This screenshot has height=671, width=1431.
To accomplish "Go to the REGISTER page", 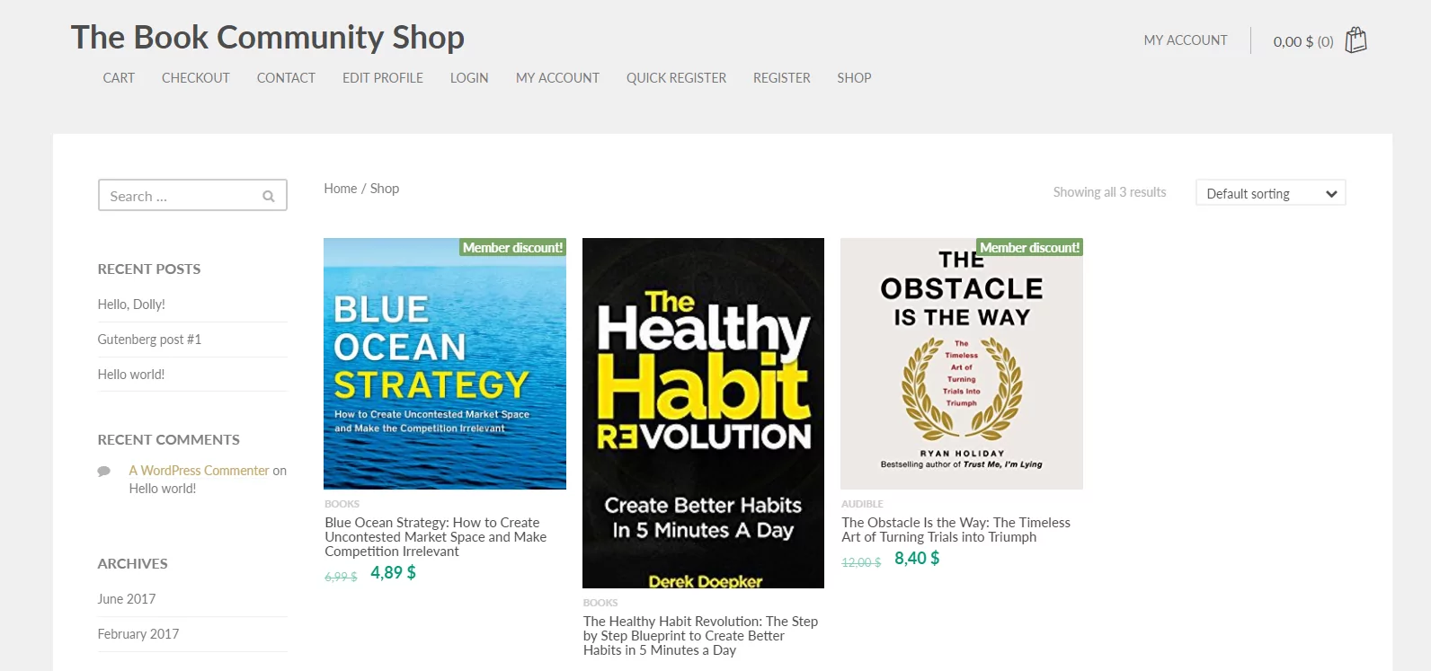I will coord(782,78).
